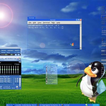The image size is (106, 106).
Task: Launch Pidgin from the desktop menu
Action: tap(49, 70)
